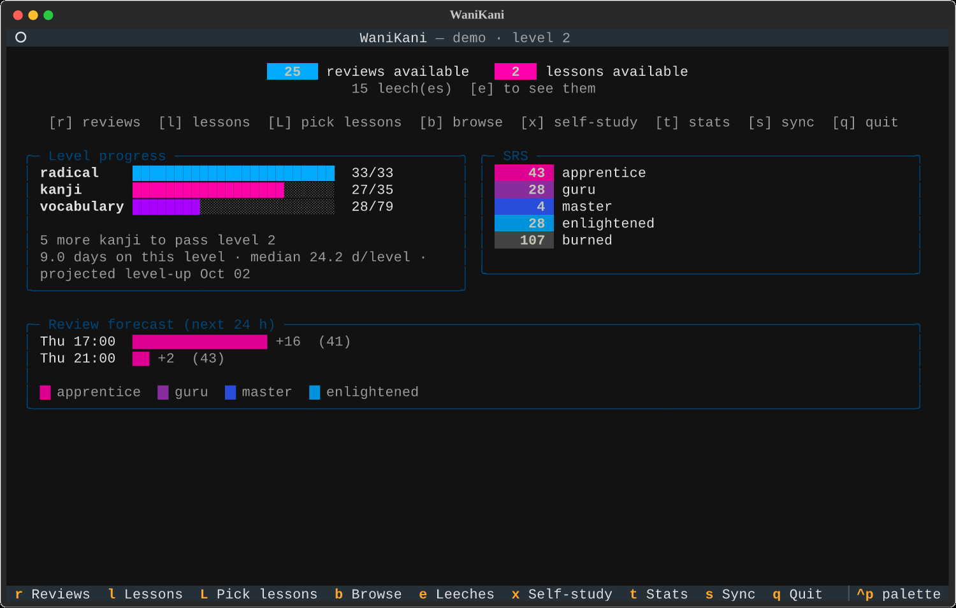Screen dimensions: 956x608
Task: Click the apprentice 43 count swatch
Action: [524, 173]
